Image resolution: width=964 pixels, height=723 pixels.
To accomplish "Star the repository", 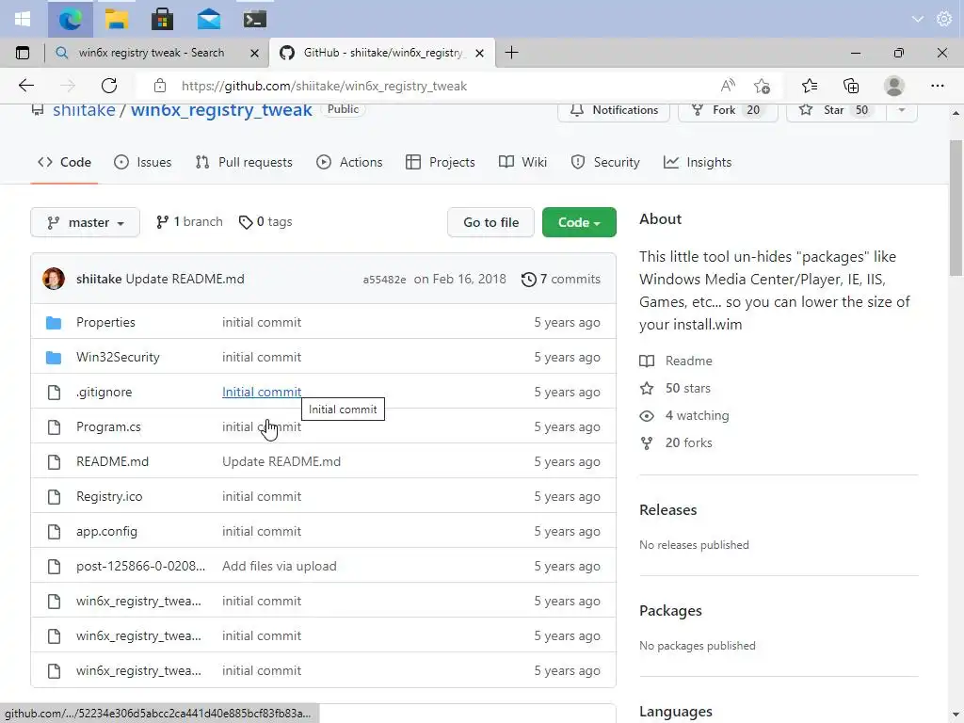I will pos(836,110).
